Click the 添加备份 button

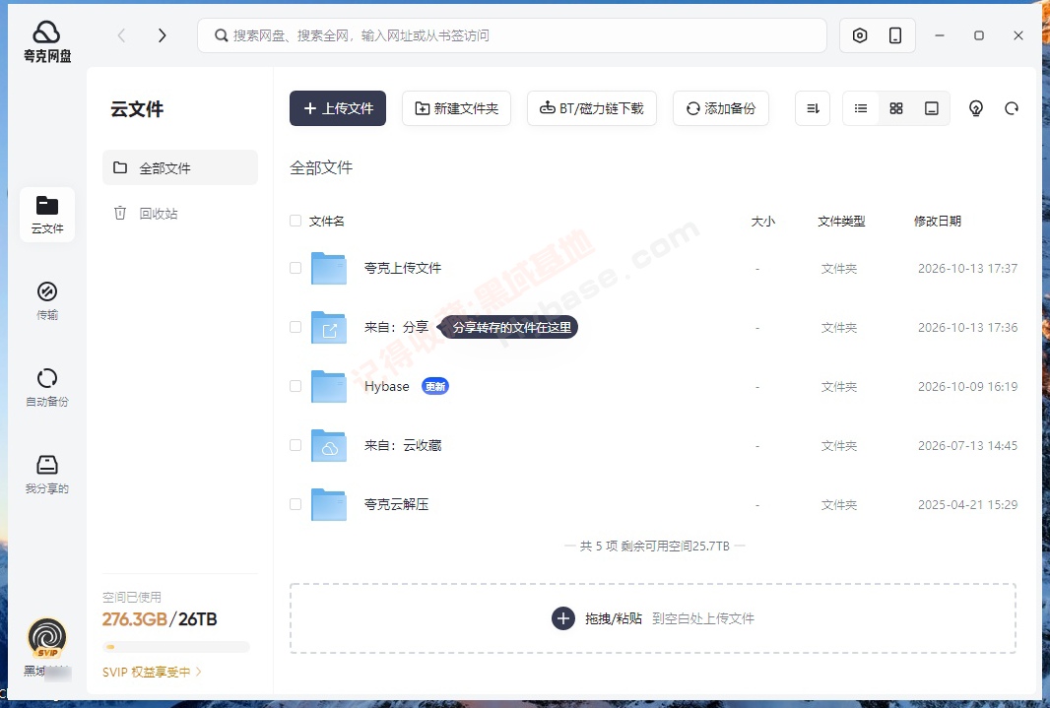point(721,108)
